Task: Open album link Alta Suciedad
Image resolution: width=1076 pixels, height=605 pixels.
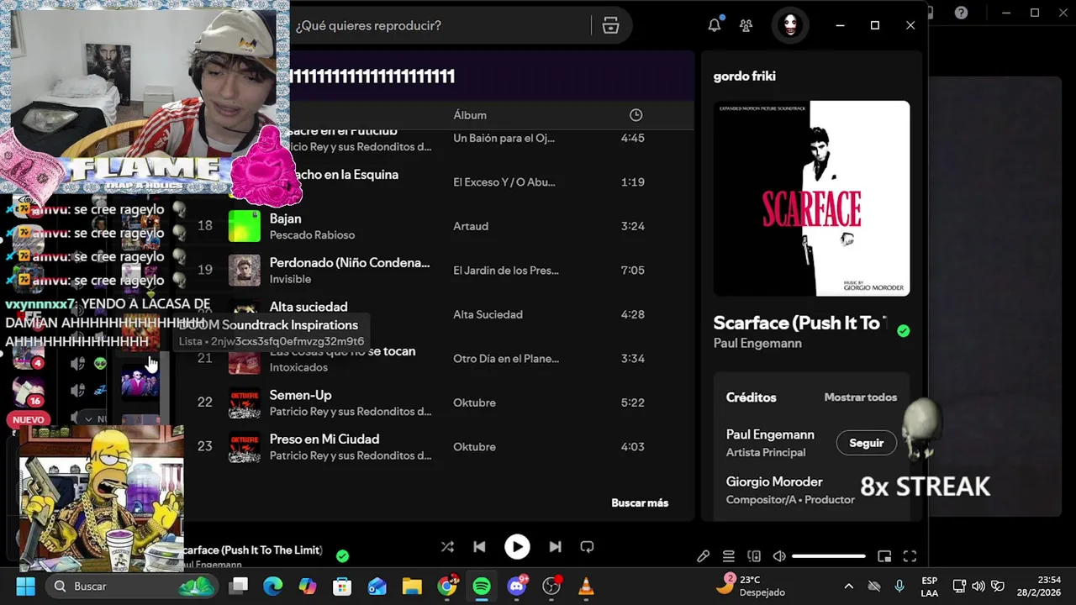Action: click(488, 314)
